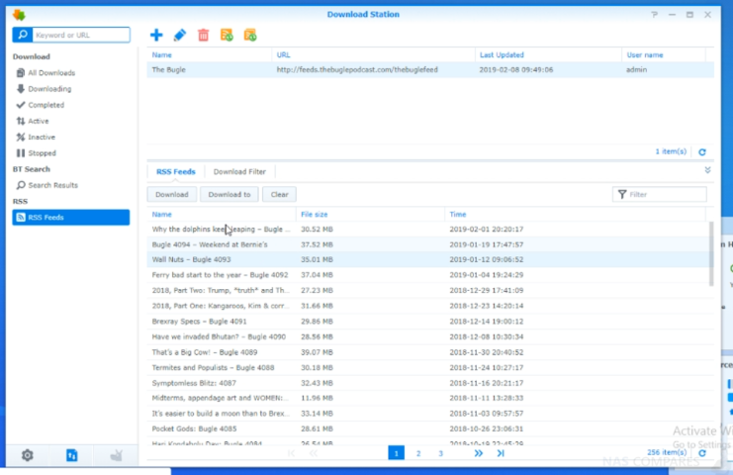The width and height of the screenshot is (733, 475).
Task: Sort feeds by URL column header
Action: tap(374, 54)
